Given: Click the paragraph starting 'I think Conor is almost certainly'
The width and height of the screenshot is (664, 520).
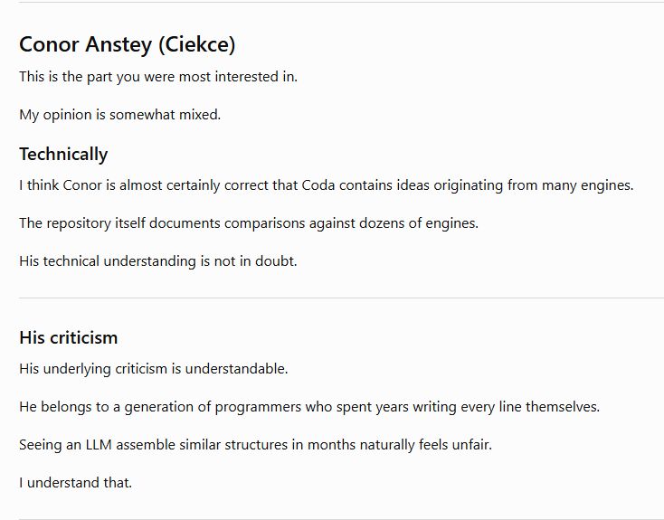Looking at the screenshot, I should pos(326,185).
